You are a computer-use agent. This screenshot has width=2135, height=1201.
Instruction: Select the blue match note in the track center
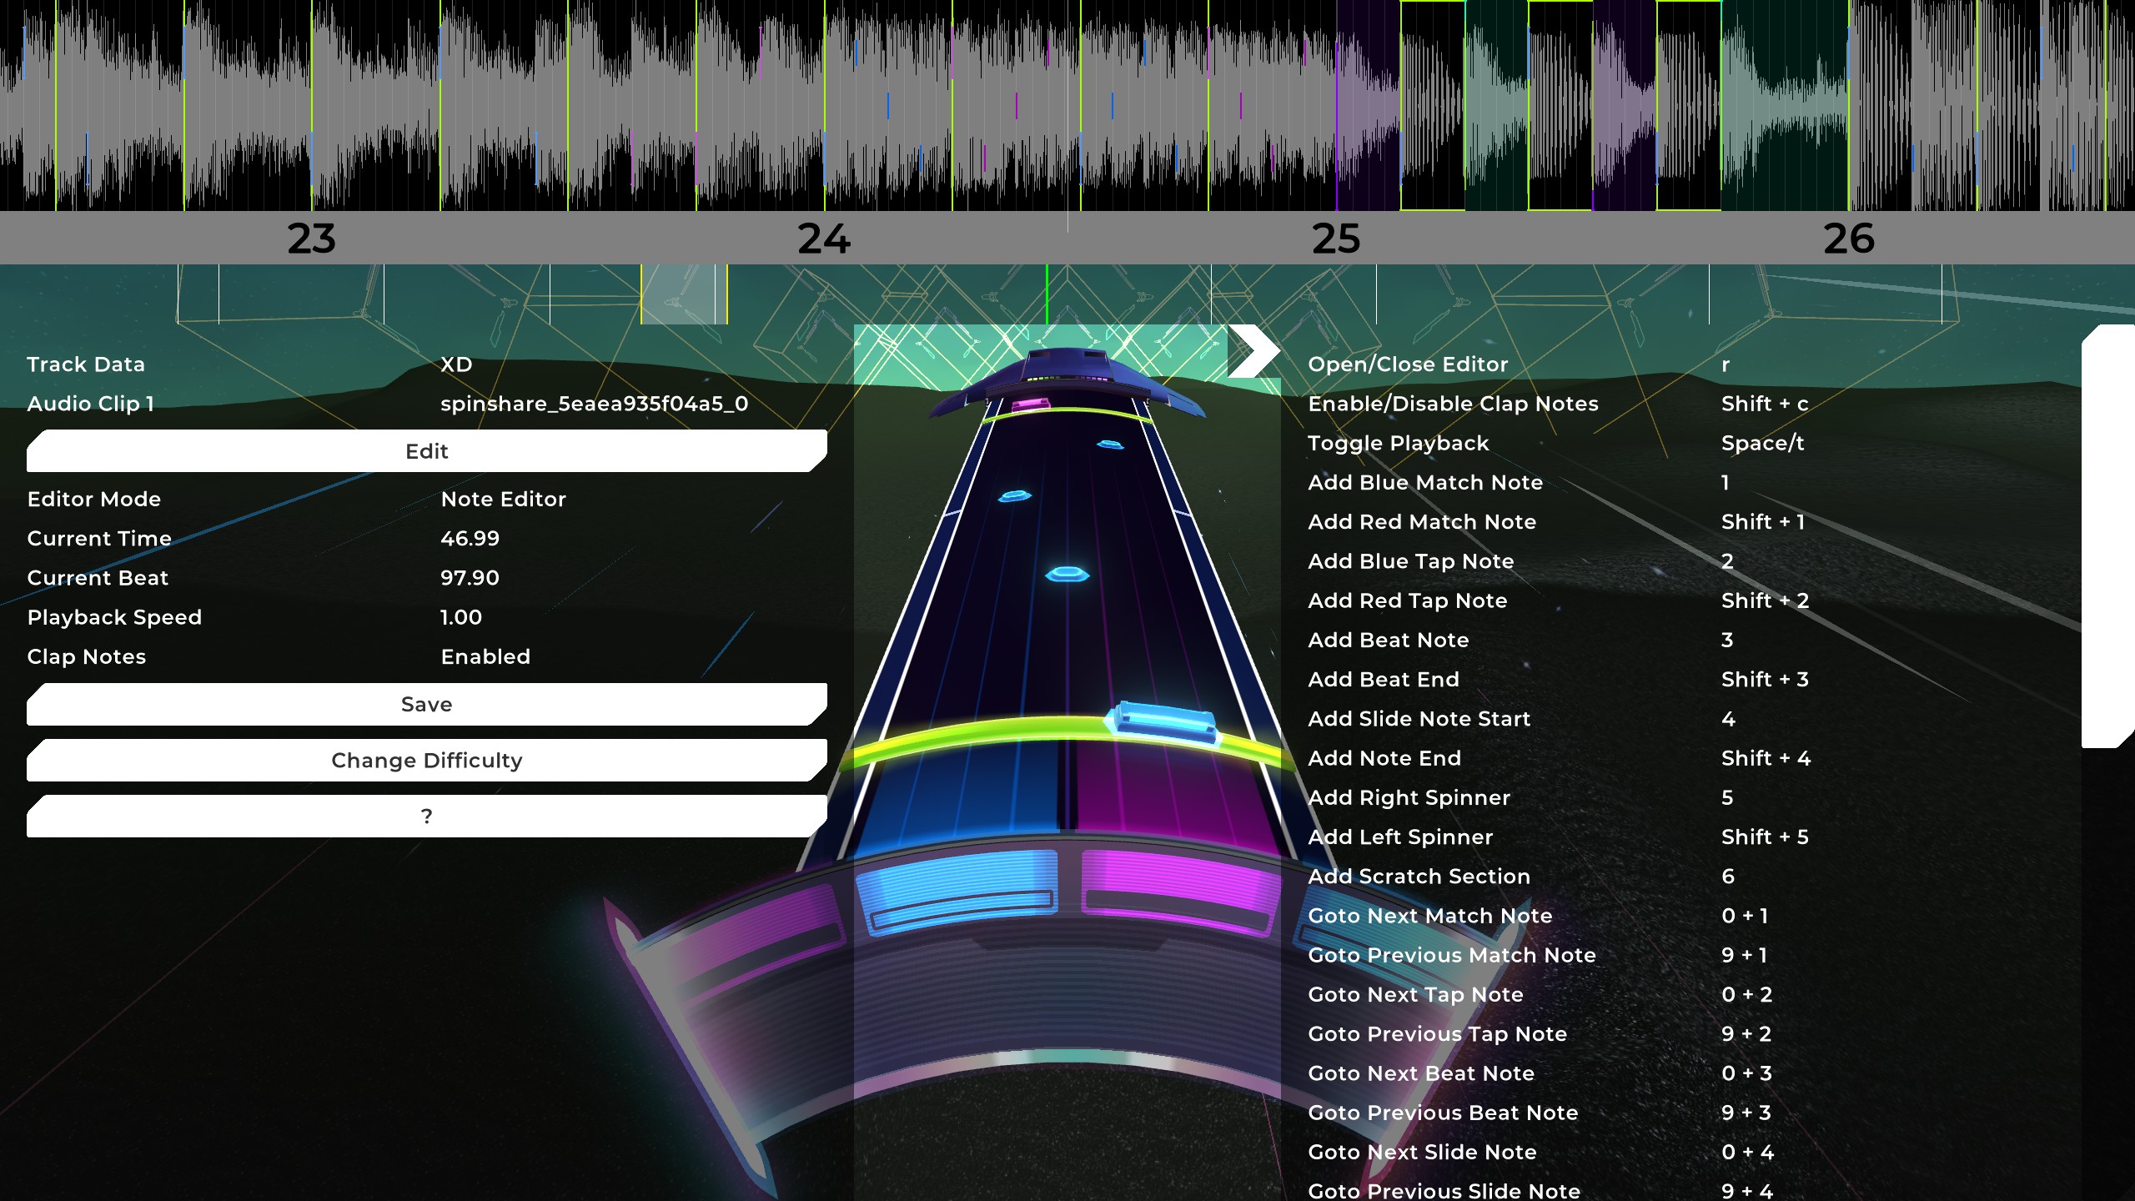point(1067,574)
